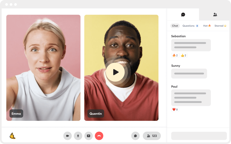Click the yellow hand logo icon
This screenshot has height=144, width=231.
click(13, 136)
